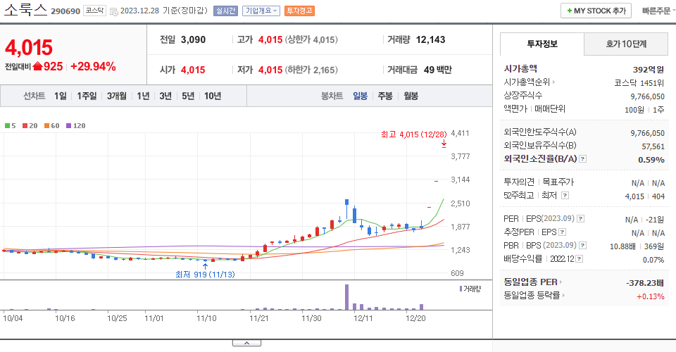
Task: Click the 동일업종 PER value -378.23배
Action: coord(644,283)
